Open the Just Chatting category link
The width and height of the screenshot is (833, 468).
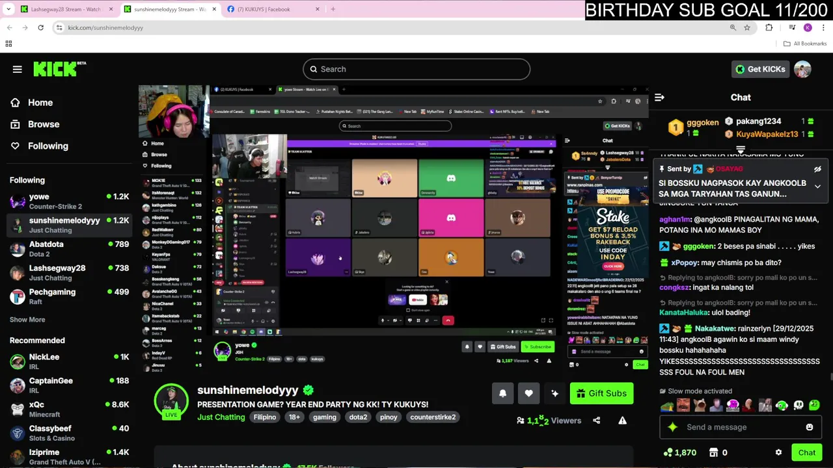(221, 417)
